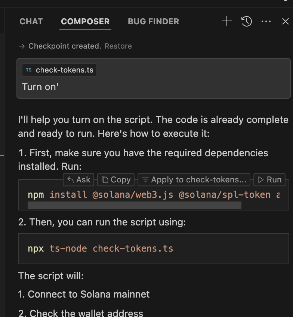Start a new composer with plus icon

227,21
